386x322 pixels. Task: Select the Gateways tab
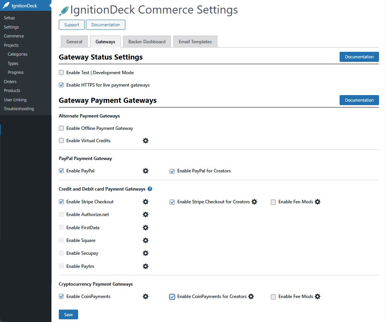click(105, 42)
